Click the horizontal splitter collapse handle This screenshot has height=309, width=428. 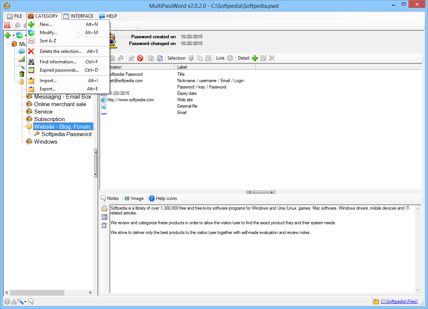261,192
